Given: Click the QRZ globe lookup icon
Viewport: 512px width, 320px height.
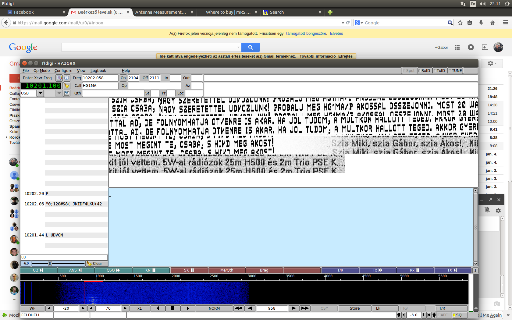Looking at the screenshot, I should [x=67, y=78].
